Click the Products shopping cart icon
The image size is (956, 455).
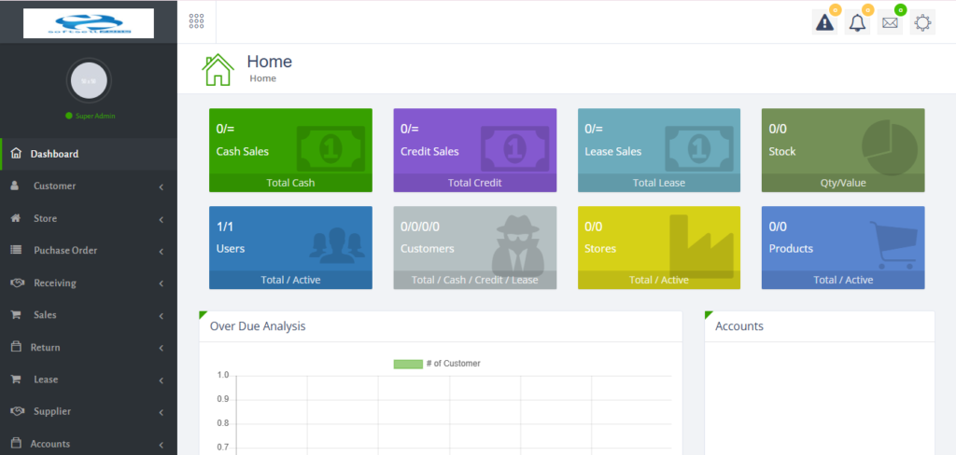pyautogui.click(x=891, y=245)
